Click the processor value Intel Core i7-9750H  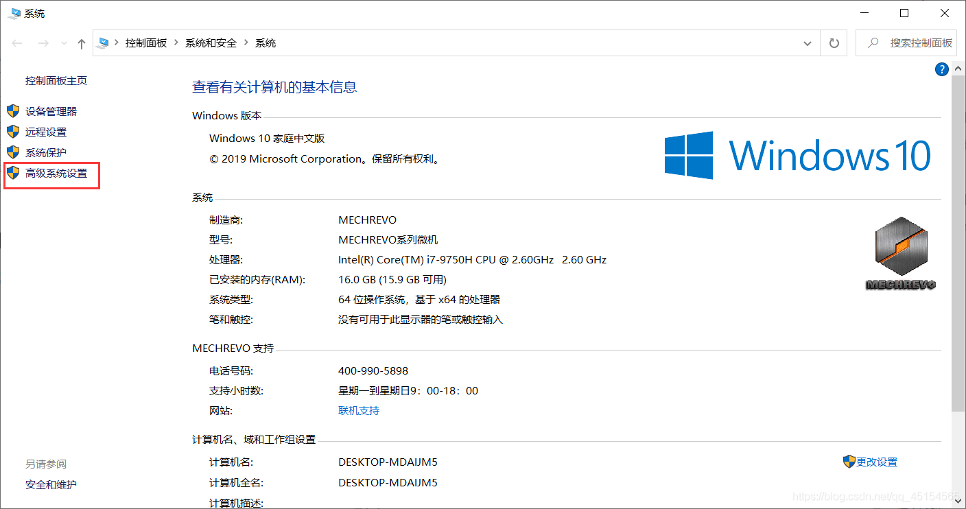[x=472, y=259]
